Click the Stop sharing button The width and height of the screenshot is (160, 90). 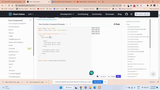point(97,82)
